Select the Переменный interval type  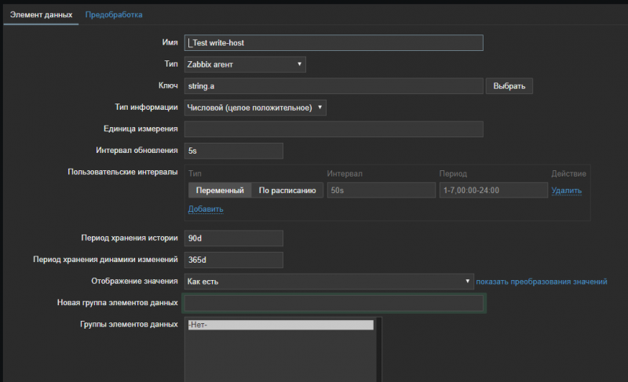pyautogui.click(x=220, y=190)
